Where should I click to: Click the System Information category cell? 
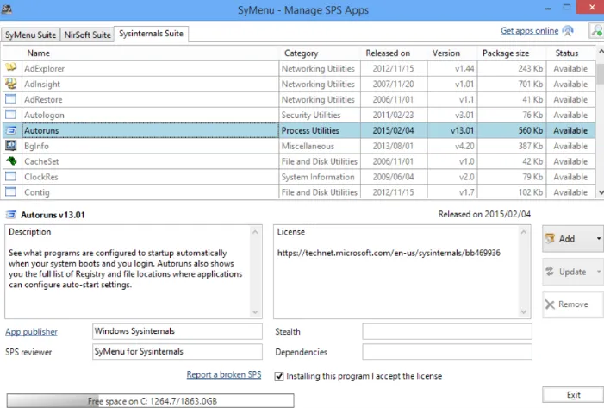point(318,177)
